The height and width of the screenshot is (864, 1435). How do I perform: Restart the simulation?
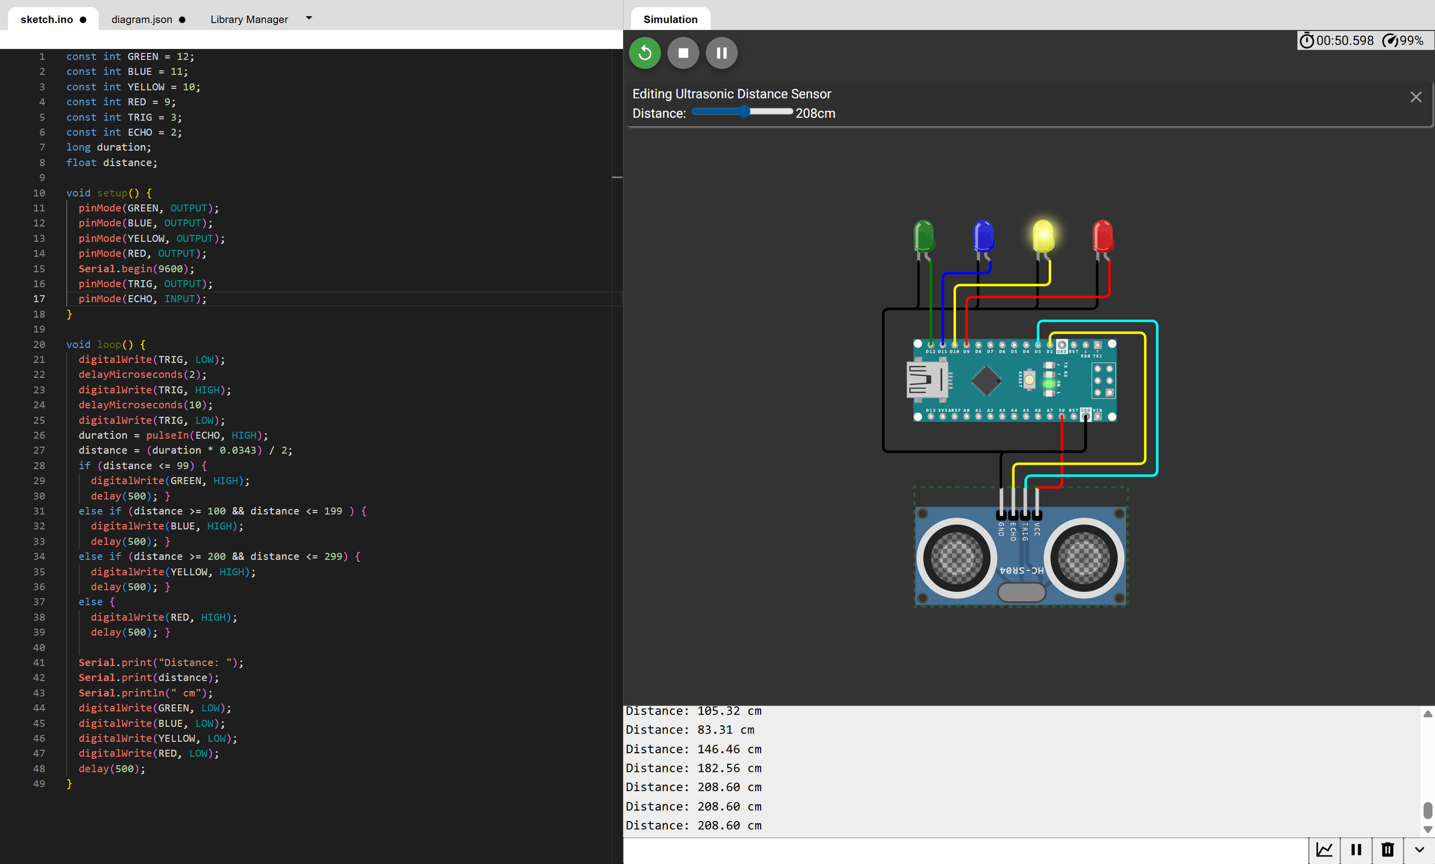click(645, 53)
